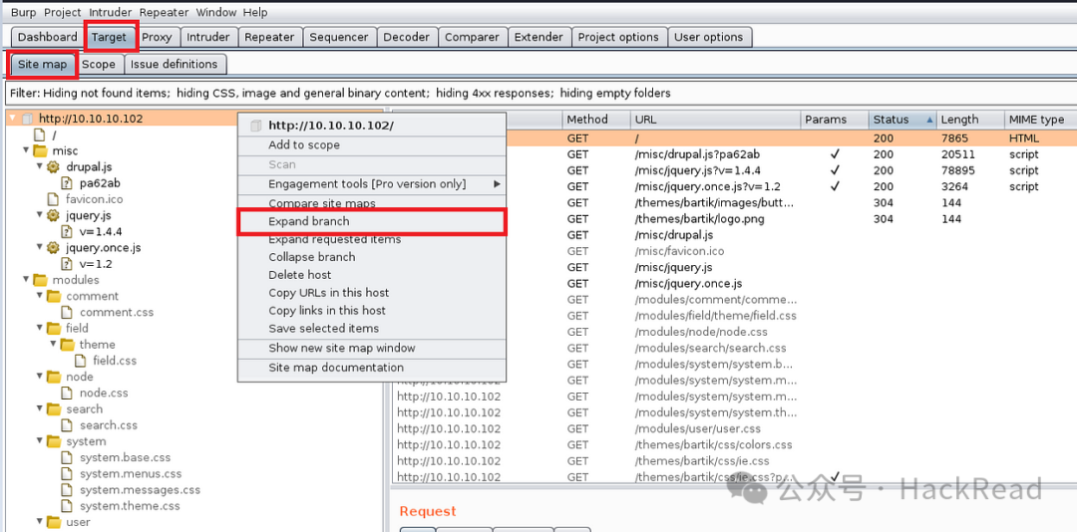1077x532 pixels.
Task: Switch to the Extender tab
Action: click(538, 37)
